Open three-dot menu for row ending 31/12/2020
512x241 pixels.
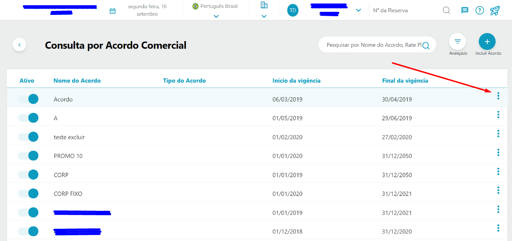(x=498, y=228)
